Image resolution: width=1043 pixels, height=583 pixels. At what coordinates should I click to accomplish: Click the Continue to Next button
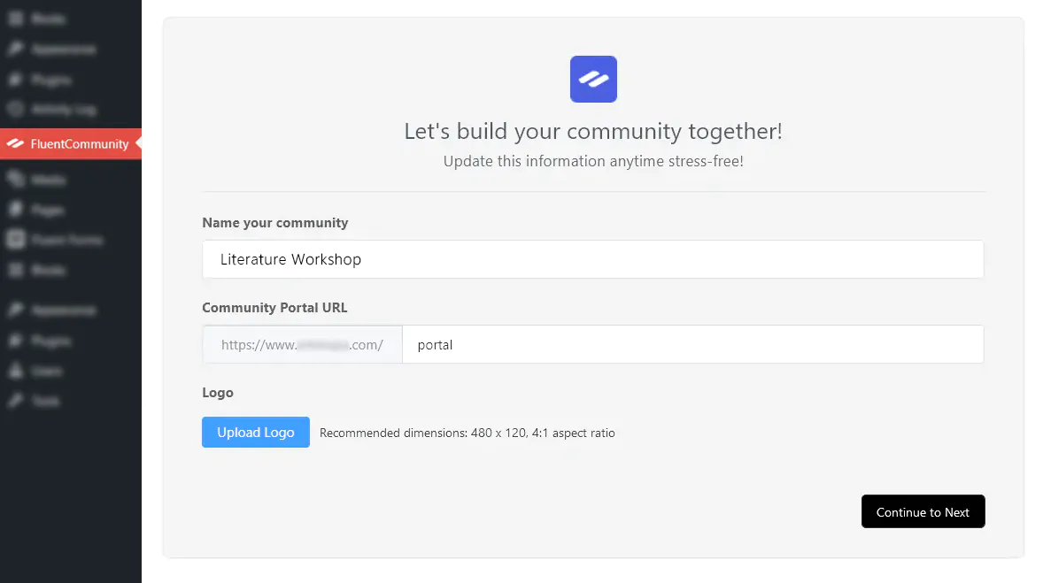tap(923, 511)
